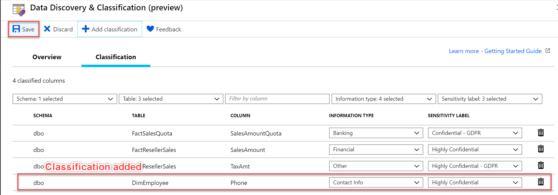558x195 pixels.
Task: Open Contact Info information type dropdown
Action: tap(376, 182)
